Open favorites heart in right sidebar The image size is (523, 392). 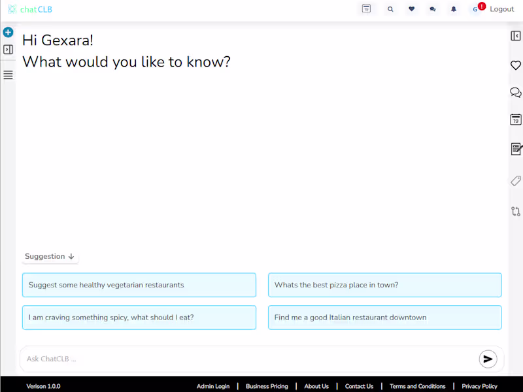(x=516, y=65)
